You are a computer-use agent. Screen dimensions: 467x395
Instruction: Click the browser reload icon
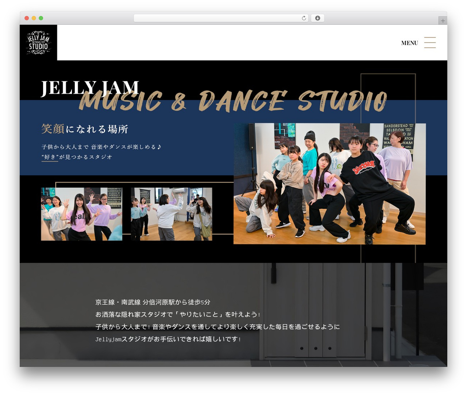[304, 18]
